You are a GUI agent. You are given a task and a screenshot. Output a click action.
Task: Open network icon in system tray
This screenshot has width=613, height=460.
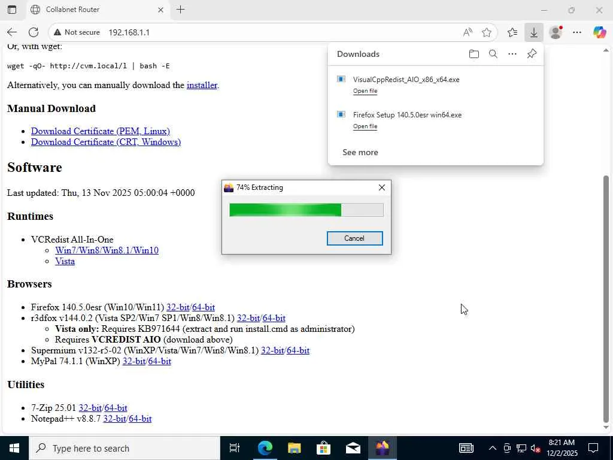pyautogui.click(x=521, y=448)
